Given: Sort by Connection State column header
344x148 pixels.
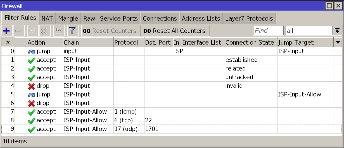Looking at the screenshot, I should [251, 42].
